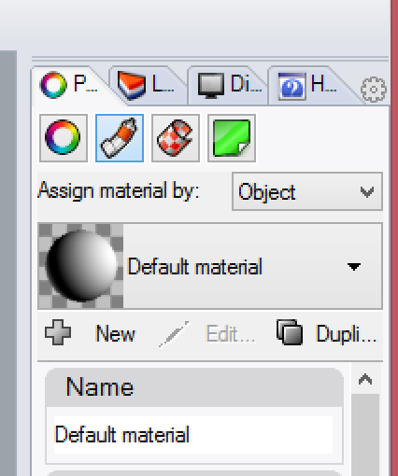Viewport: 398px width, 476px height.
Task: Open the Texture Mapping checkered roll icon
Action: pyautogui.click(x=176, y=138)
